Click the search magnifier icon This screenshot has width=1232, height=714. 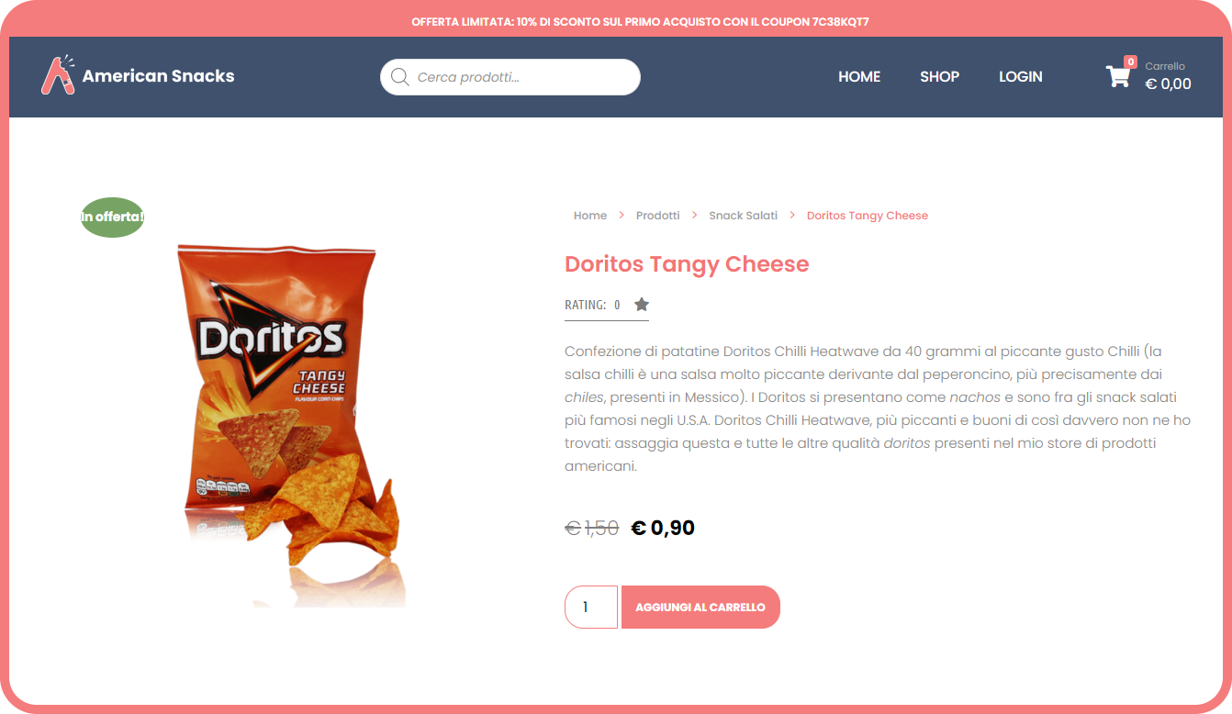pos(399,77)
